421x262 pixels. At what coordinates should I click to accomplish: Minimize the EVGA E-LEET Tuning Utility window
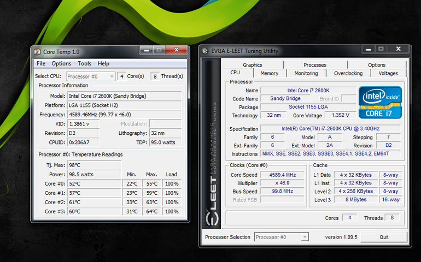[368, 50]
